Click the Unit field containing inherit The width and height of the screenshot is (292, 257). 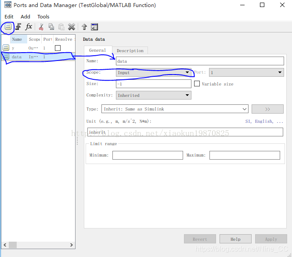point(185,132)
